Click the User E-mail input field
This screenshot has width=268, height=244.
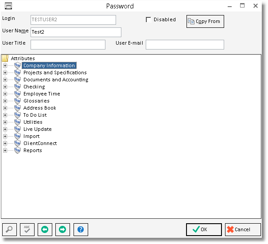tap(185, 45)
